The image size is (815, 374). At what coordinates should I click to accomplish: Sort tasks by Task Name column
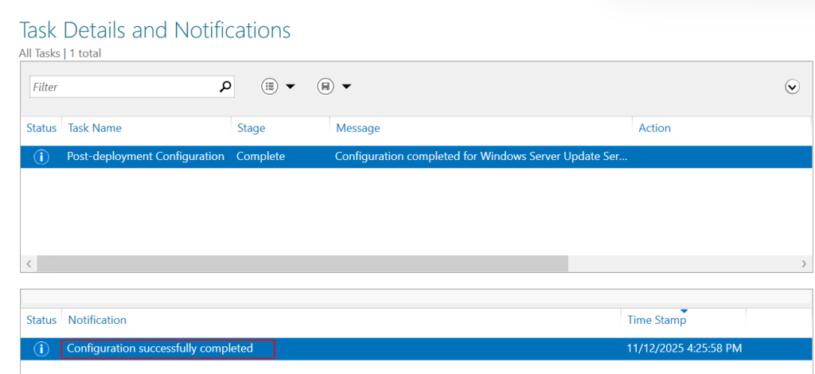click(95, 128)
